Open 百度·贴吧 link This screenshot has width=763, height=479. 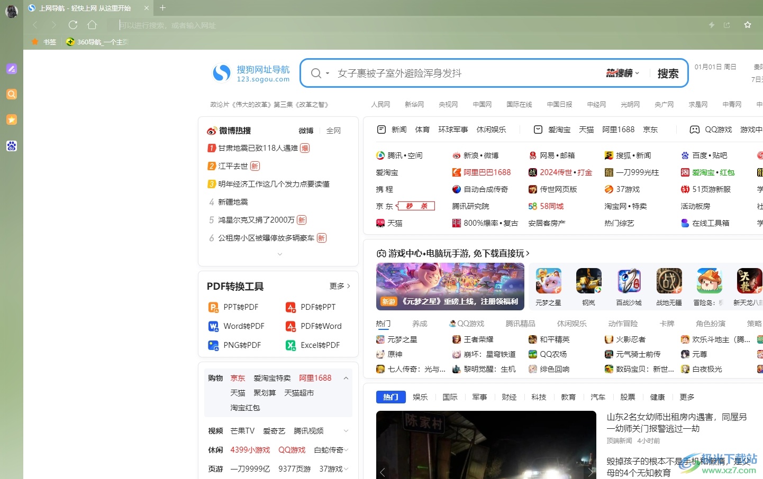tap(704, 155)
